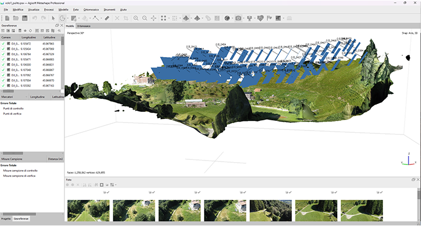Click the Show Shapes icon
Screen dimensions: 421x226
pos(260,18)
